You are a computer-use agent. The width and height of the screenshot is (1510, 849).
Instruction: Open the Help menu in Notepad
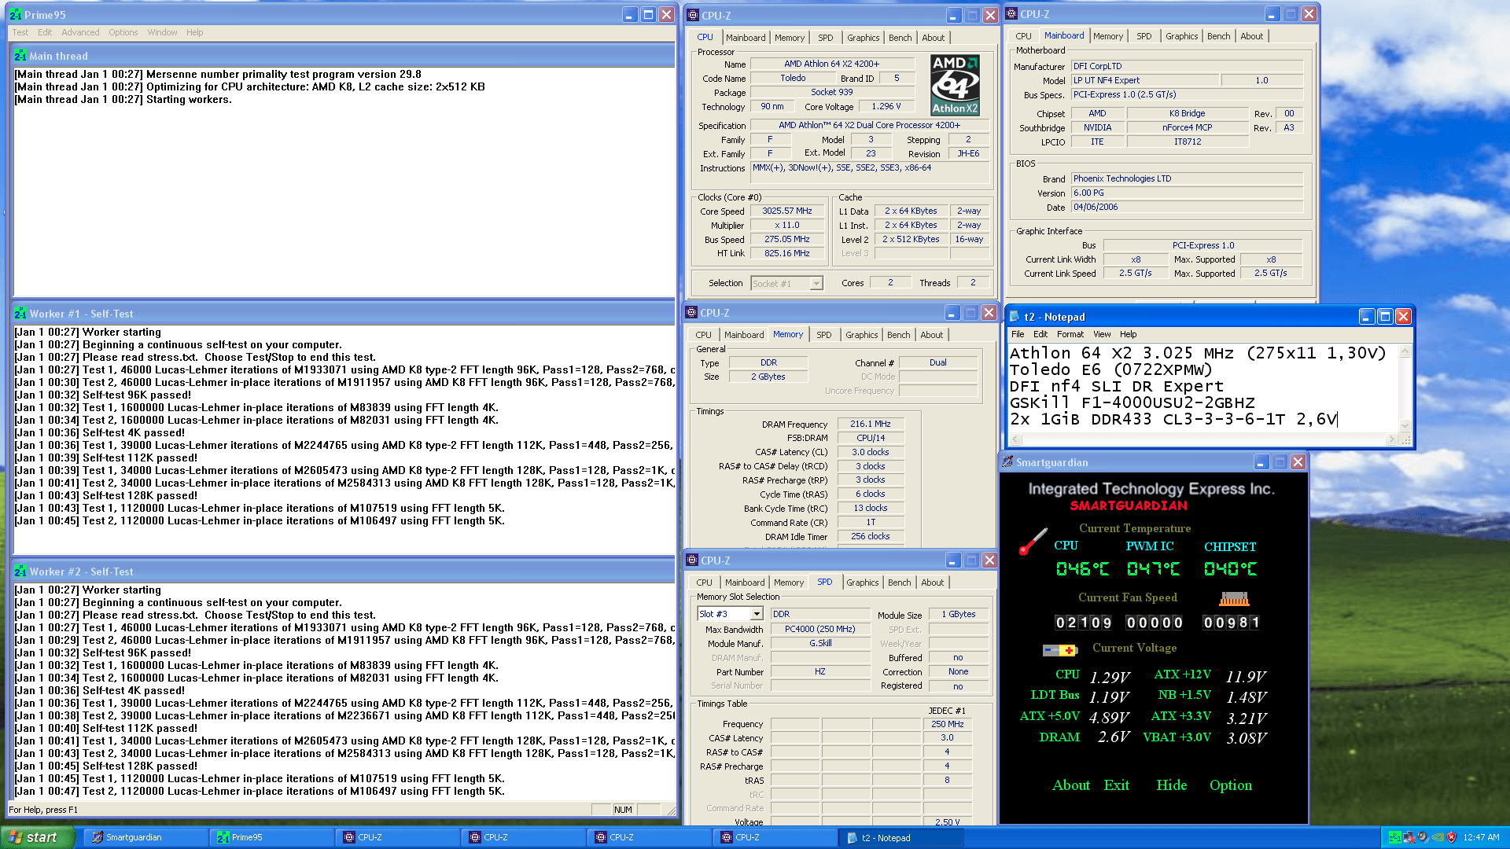(x=1128, y=334)
